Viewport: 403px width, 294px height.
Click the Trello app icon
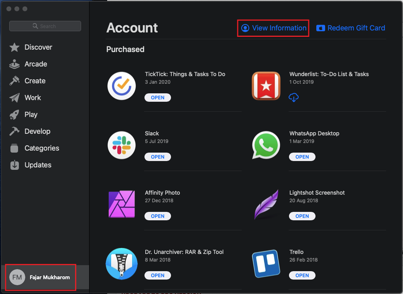pyautogui.click(x=266, y=264)
